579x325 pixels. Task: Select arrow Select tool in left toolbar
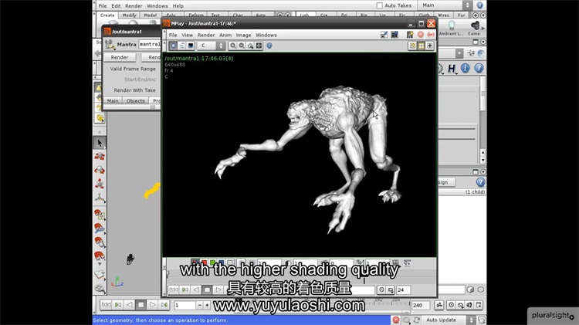[x=100, y=143]
